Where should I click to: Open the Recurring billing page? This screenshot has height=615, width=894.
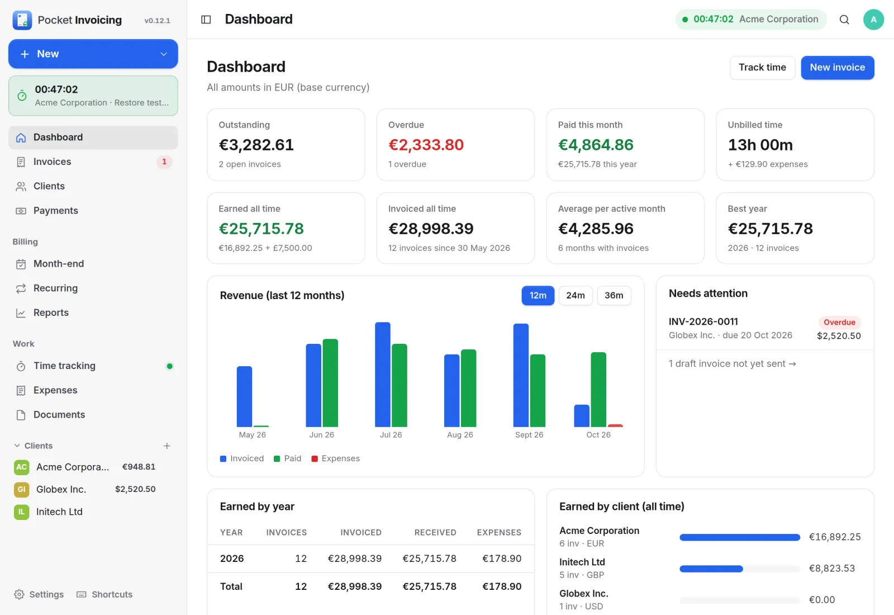[x=93, y=288]
